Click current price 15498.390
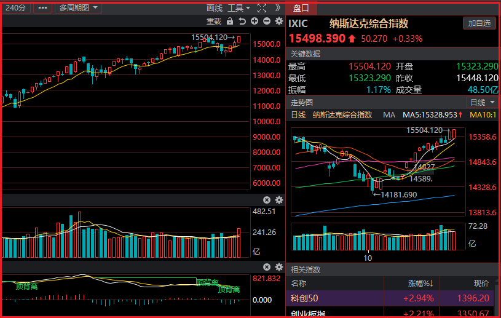501x318 pixels. coord(317,38)
